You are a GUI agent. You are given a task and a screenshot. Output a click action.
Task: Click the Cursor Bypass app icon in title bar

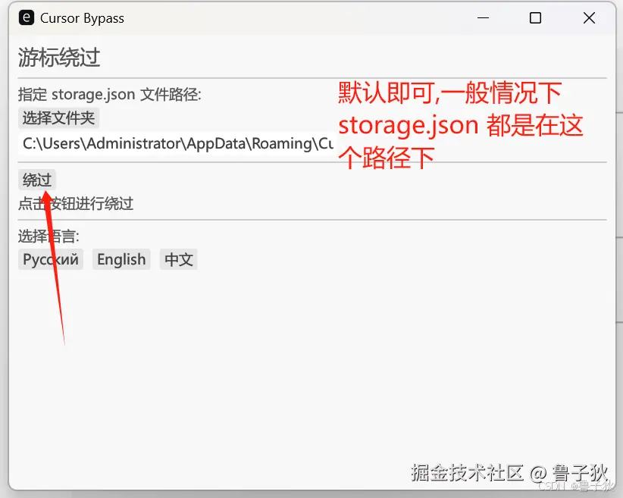tap(25, 17)
